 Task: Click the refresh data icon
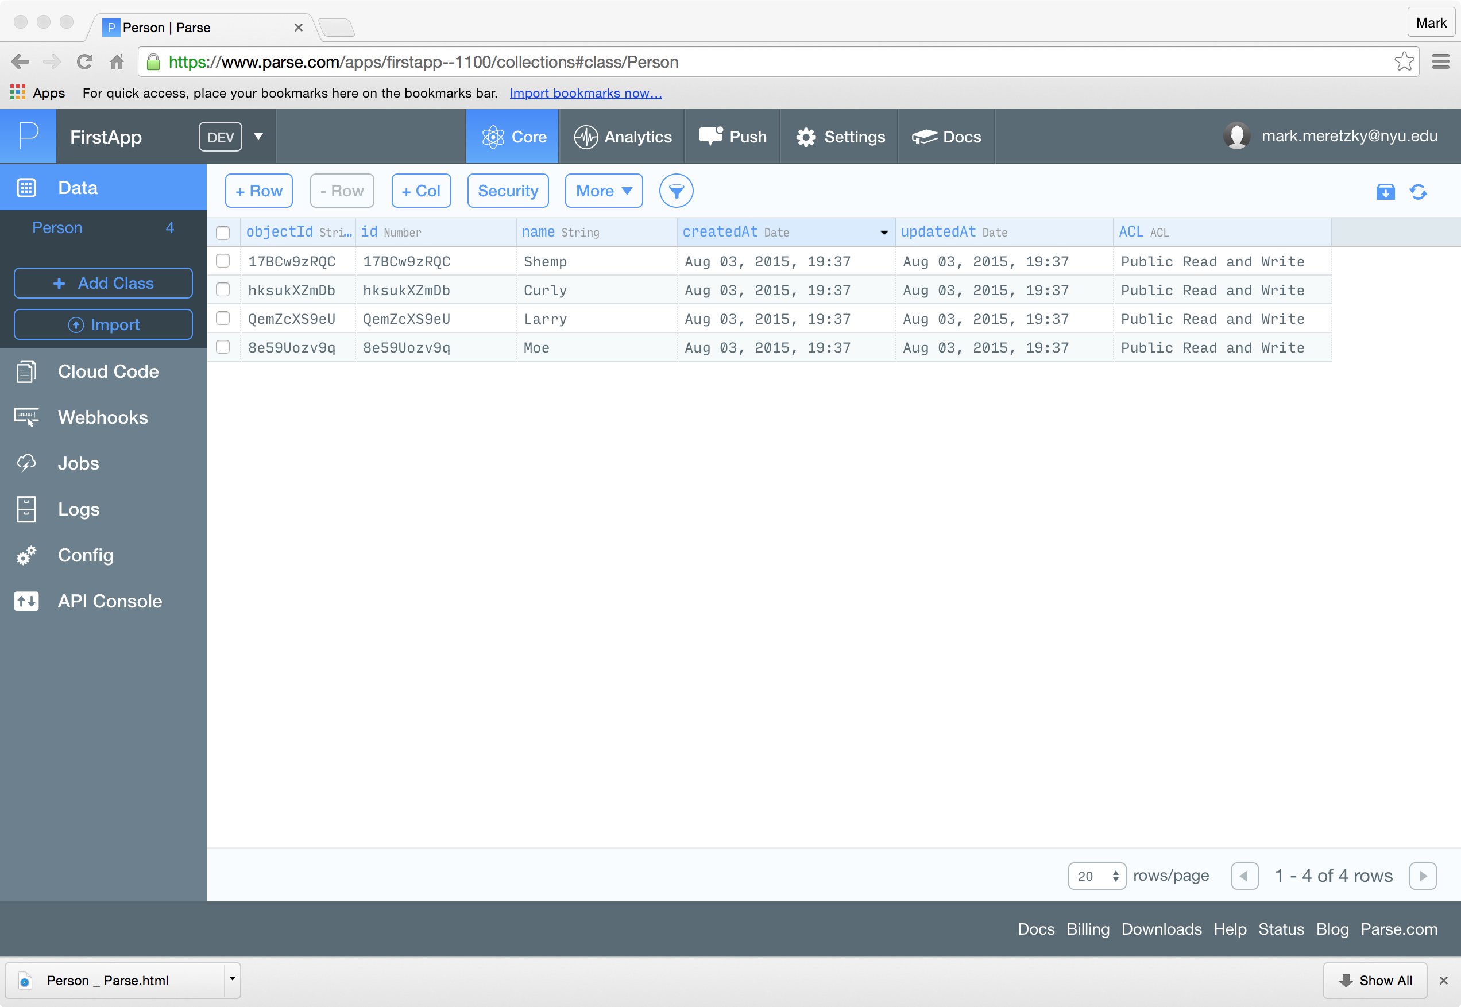(1418, 192)
